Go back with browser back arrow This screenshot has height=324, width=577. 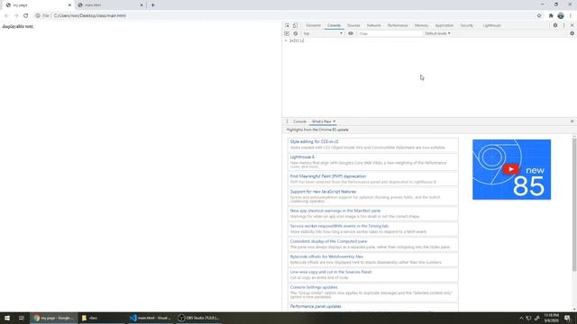tap(6, 16)
